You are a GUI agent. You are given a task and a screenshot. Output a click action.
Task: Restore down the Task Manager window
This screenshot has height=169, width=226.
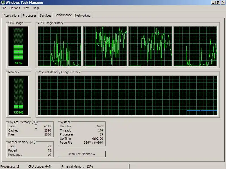218,3
